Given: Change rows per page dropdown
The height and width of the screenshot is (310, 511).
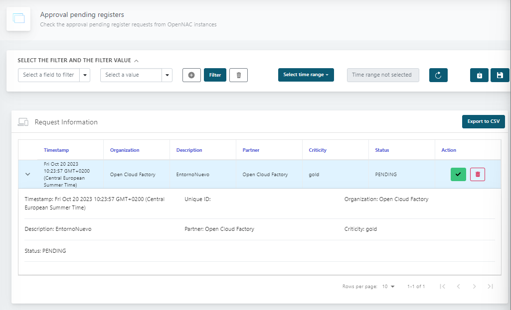Looking at the screenshot, I should click(x=388, y=287).
